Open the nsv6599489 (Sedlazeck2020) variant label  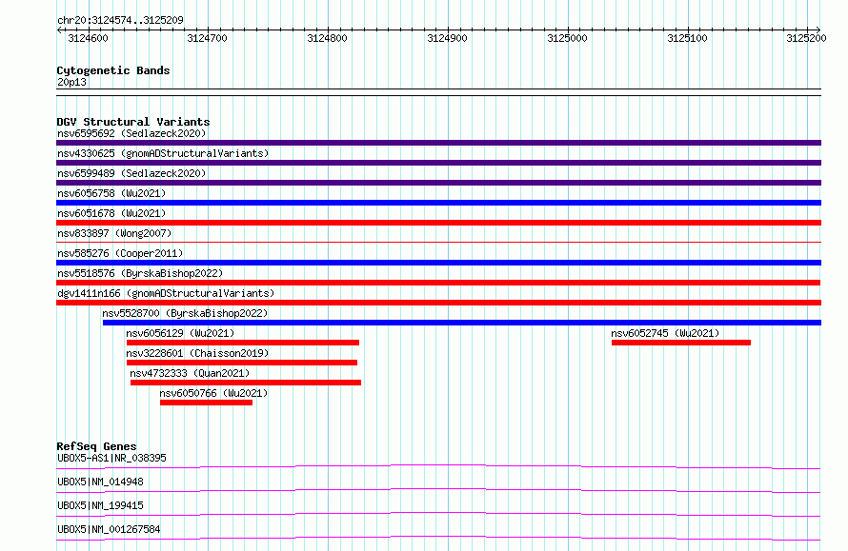pos(131,173)
